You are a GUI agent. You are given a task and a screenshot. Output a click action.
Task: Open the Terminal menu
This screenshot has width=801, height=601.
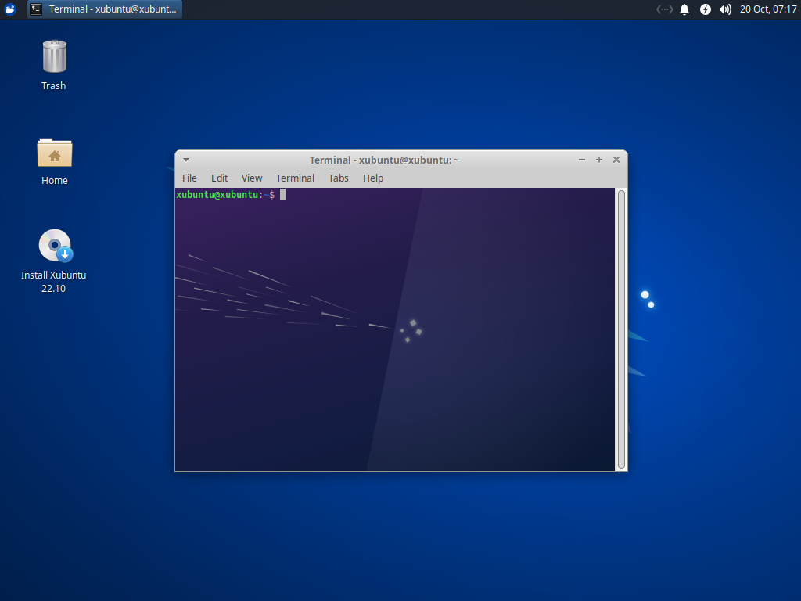295,178
